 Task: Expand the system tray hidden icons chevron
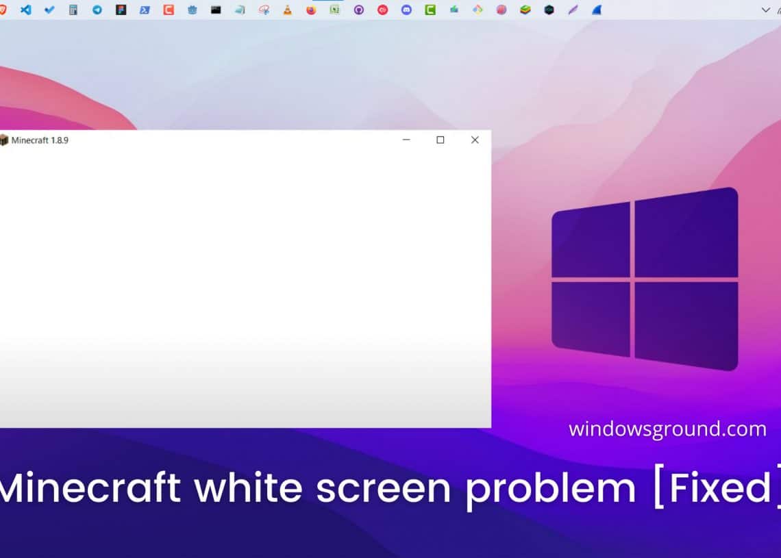click(x=766, y=10)
